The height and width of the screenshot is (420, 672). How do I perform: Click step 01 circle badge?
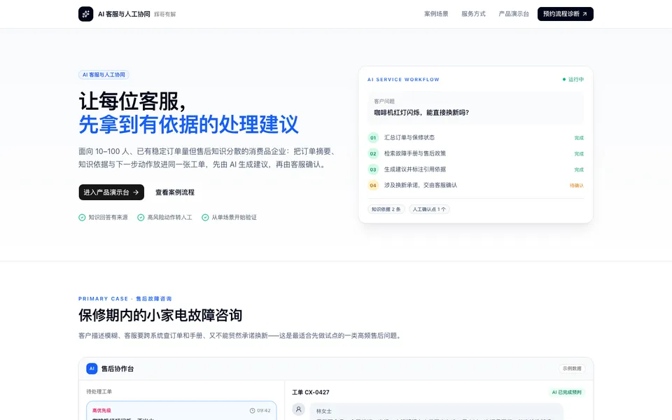pos(373,138)
